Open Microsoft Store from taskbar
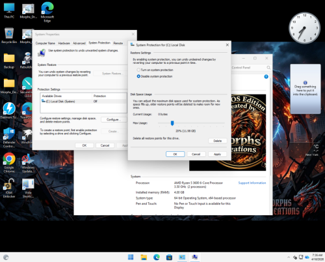This screenshot has height=262, width=325. [169, 257]
